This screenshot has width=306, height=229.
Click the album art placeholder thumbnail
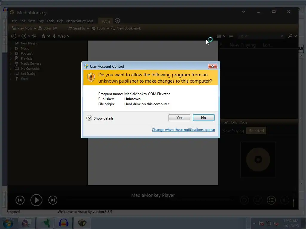(258, 160)
